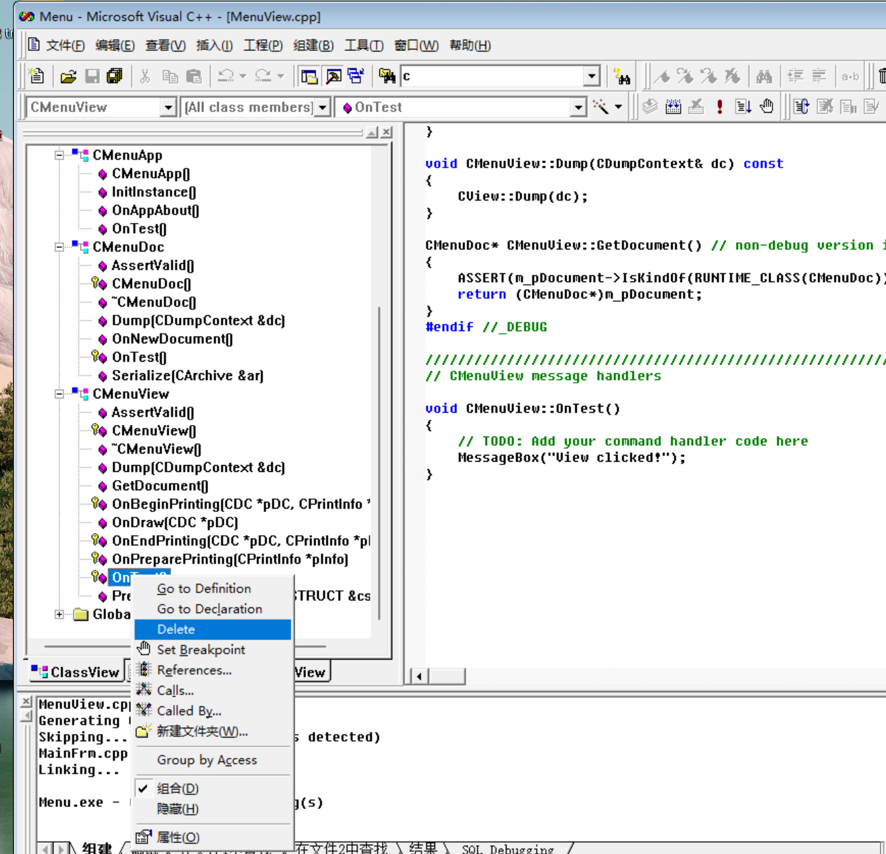The image size is (886, 854).
Task: Choose Called By... in context menu
Action: (213, 711)
